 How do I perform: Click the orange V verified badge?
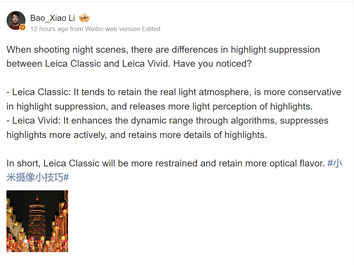click(x=22, y=27)
